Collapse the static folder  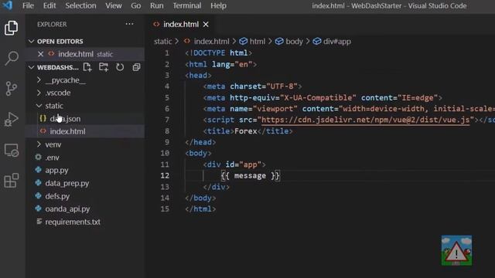tap(54, 106)
